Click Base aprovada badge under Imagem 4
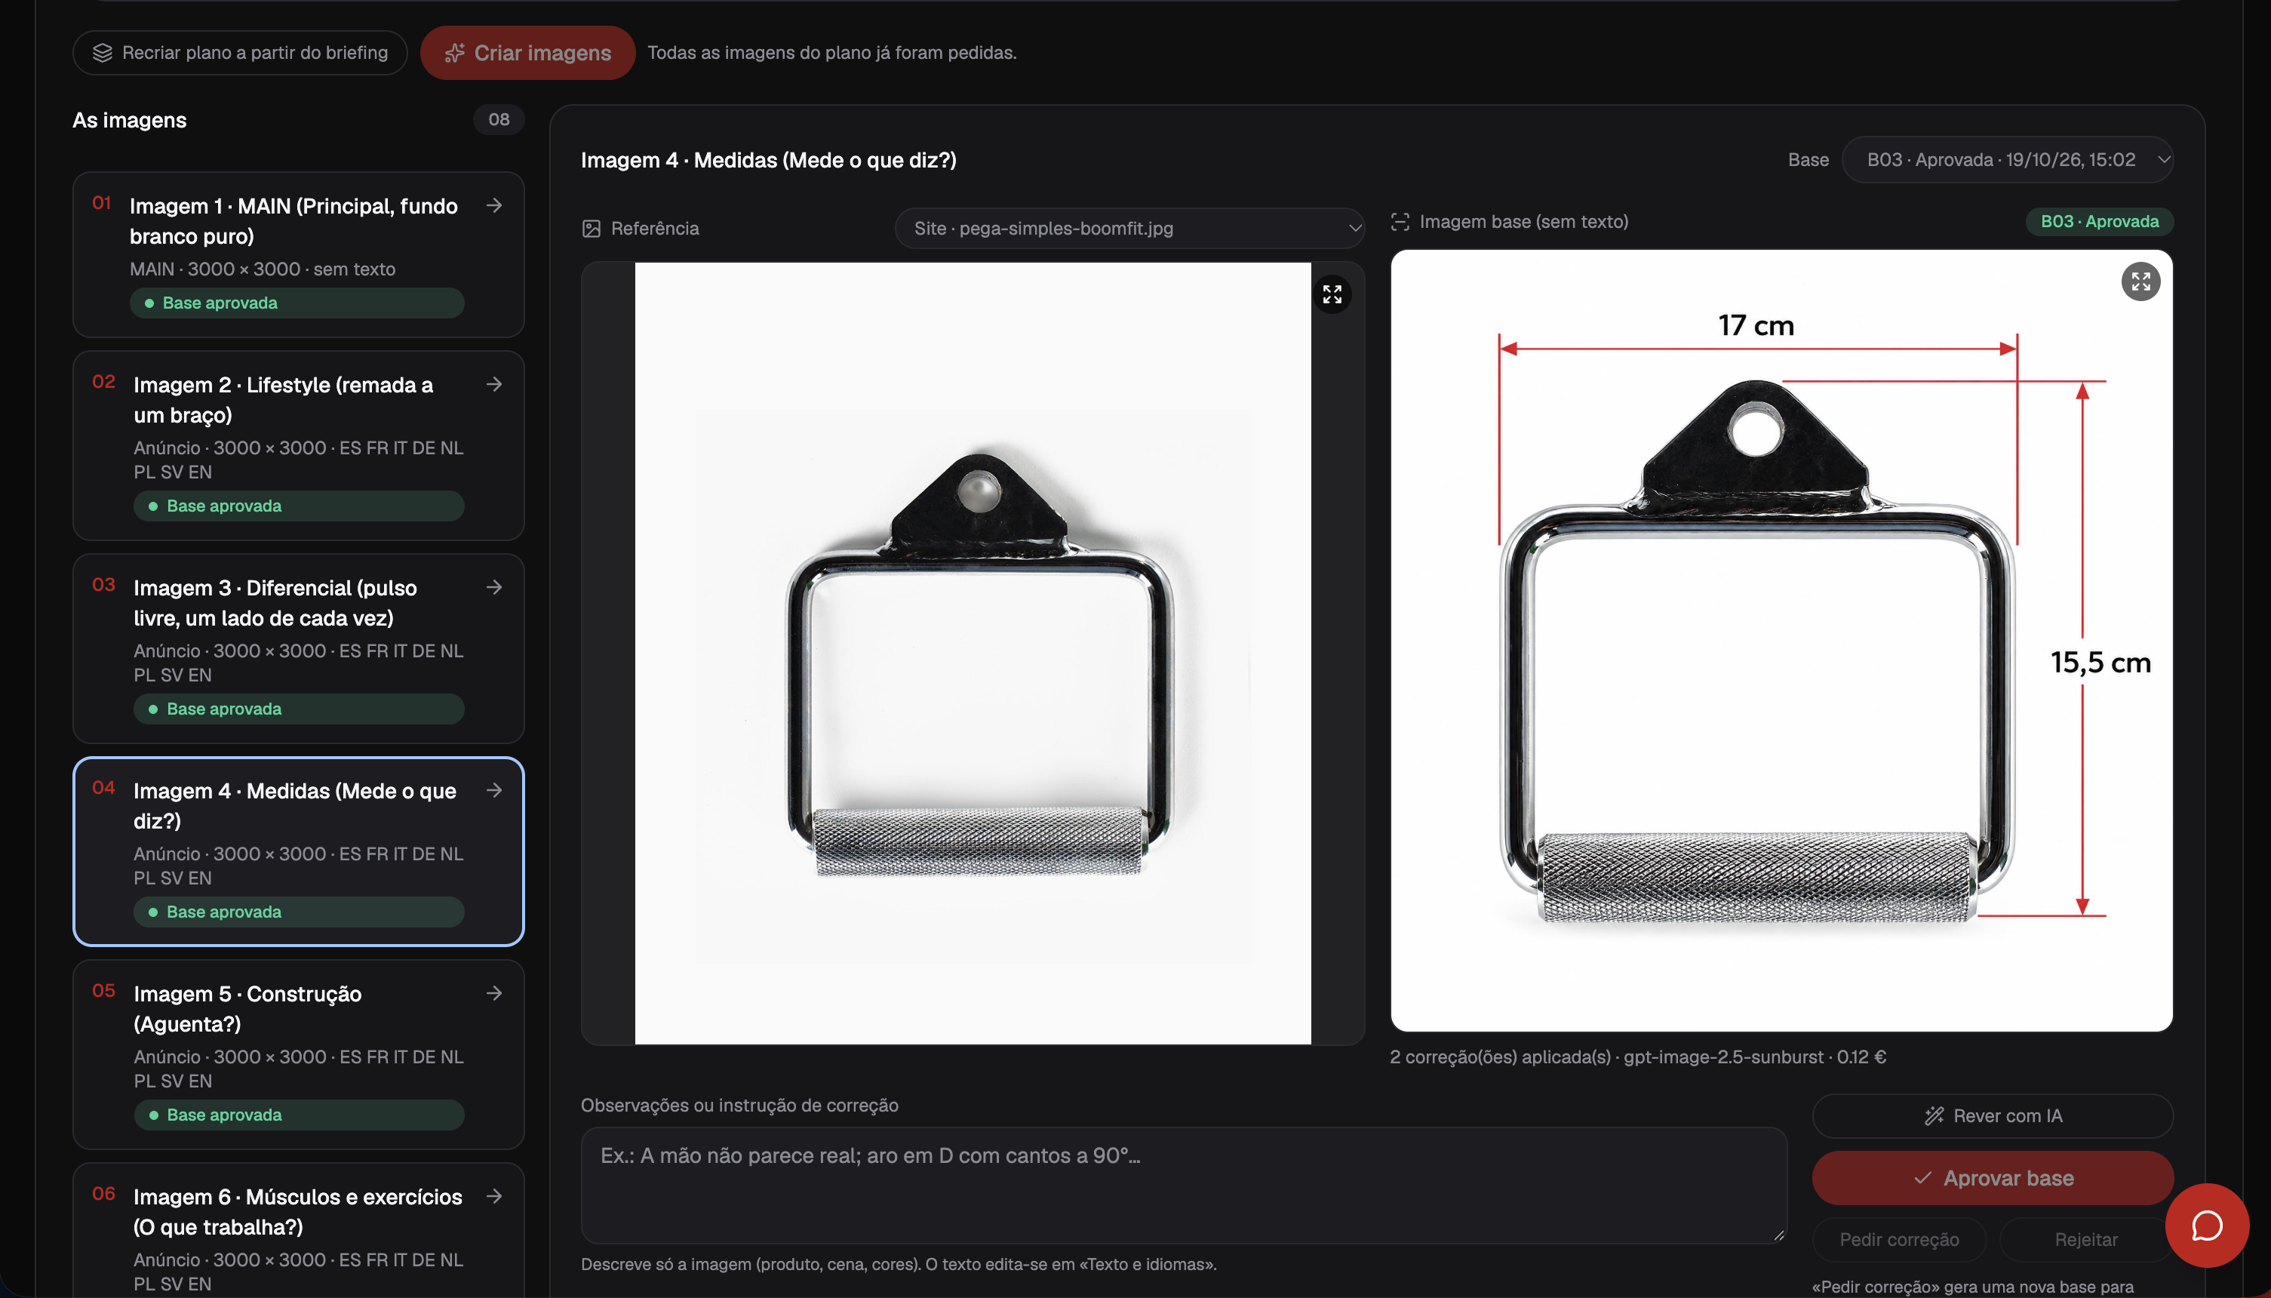Image resolution: width=2271 pixels, height=1298 pixels. tap(299, 912)
